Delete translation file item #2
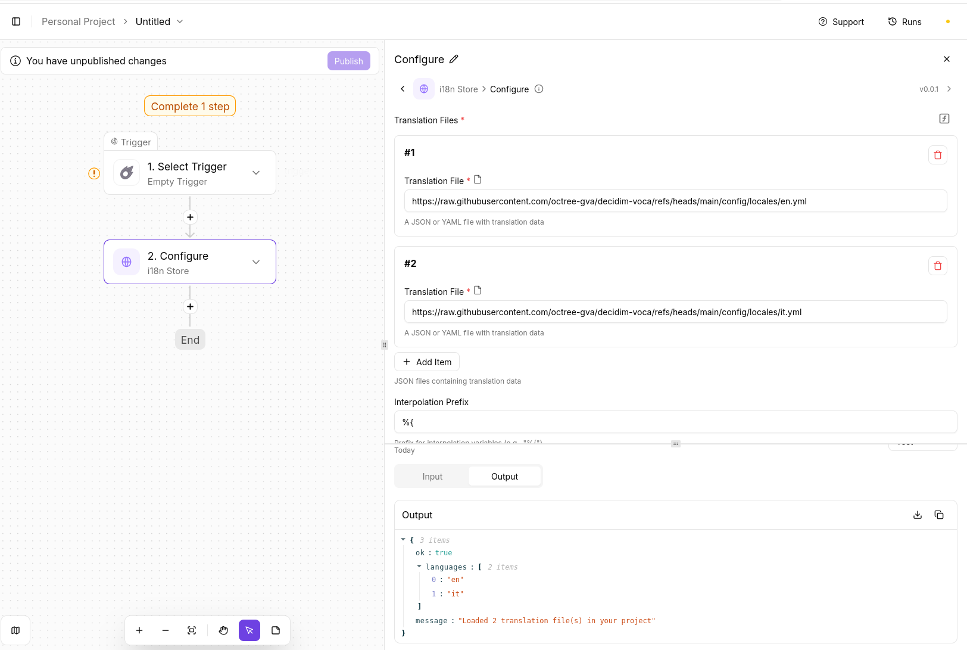This screenshot has width=967, height=650. (938, 266)
